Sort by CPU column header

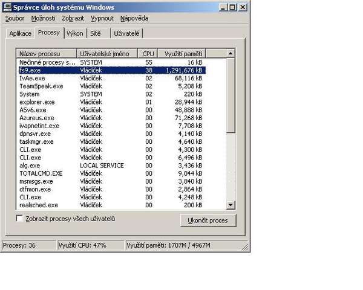pyautogui.click(x=148, y=54)
